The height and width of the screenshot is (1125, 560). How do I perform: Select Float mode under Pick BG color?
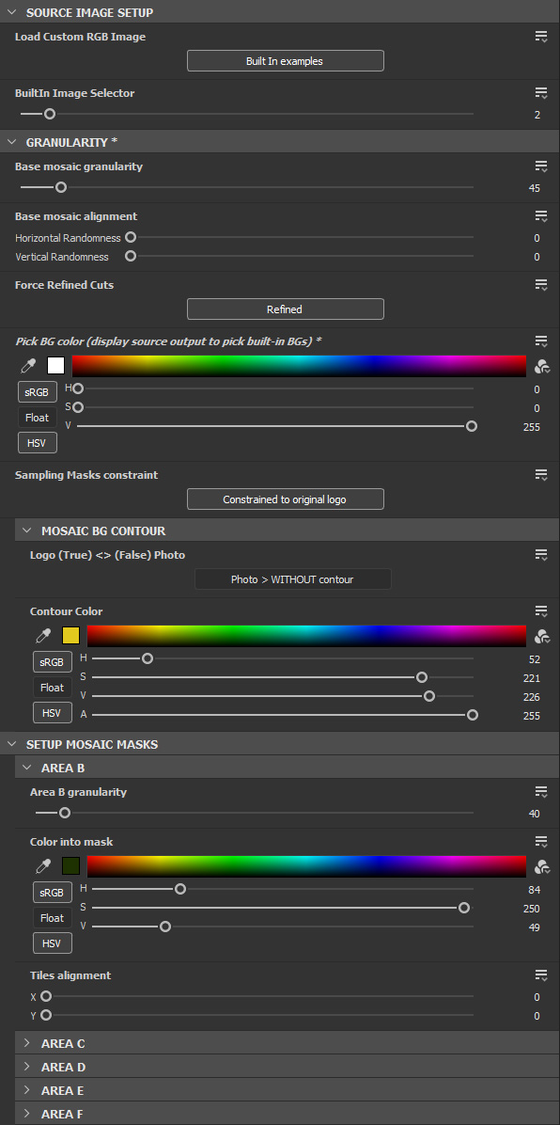coord(38,418)
